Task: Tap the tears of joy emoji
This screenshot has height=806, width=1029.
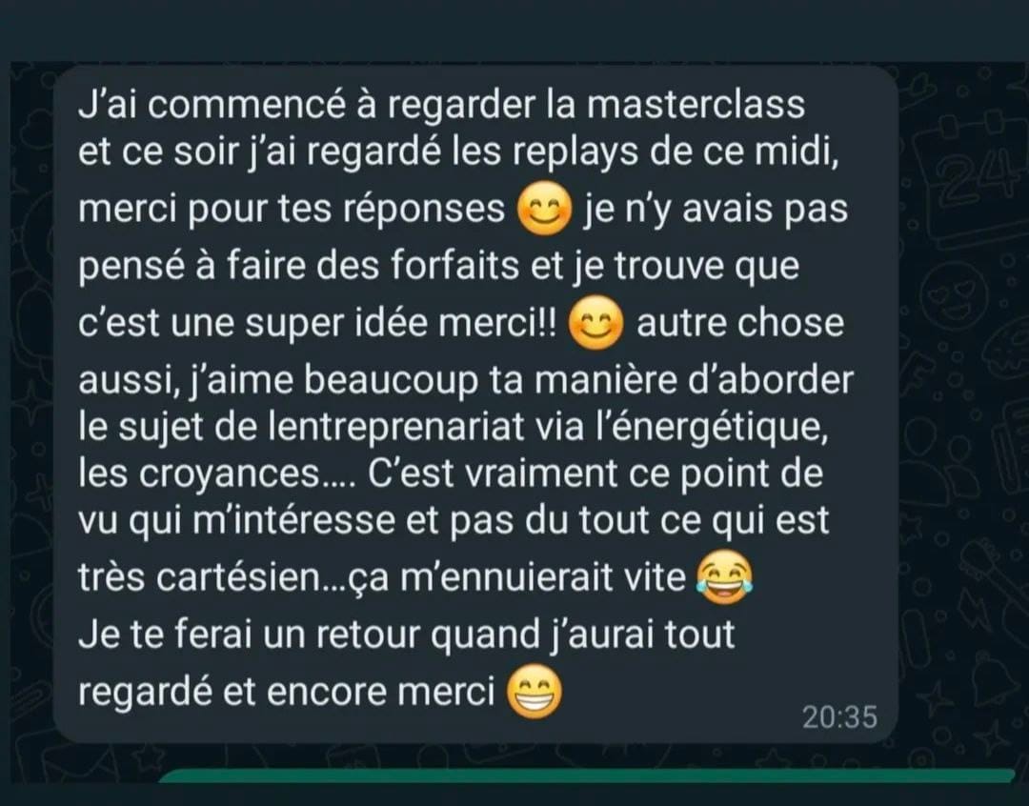Action: point(724,577)
